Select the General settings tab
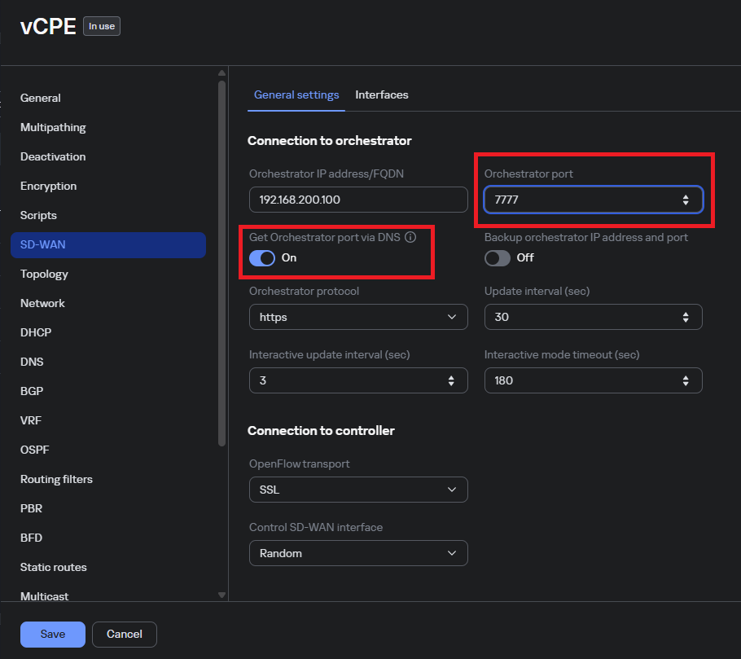Viewport: 741px width, 659px height. pyautogui.click(x=296, y=95)
